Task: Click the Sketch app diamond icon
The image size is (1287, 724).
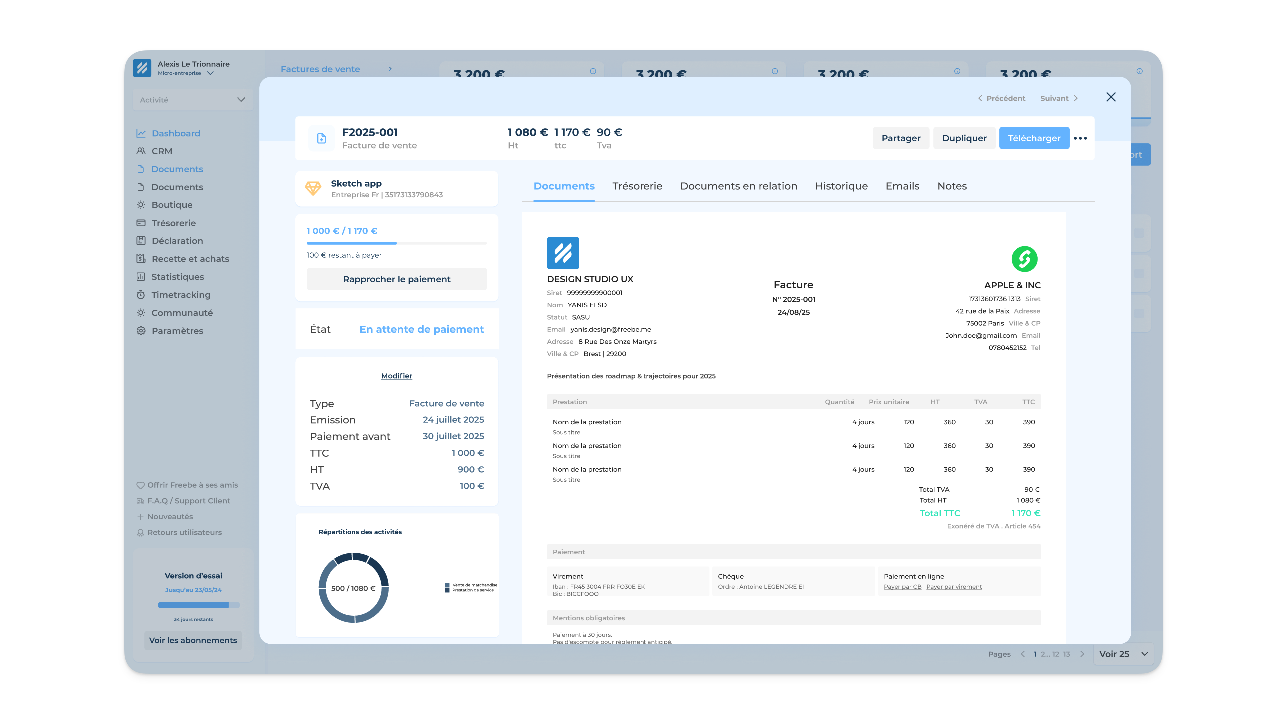Action: [314, 188]
